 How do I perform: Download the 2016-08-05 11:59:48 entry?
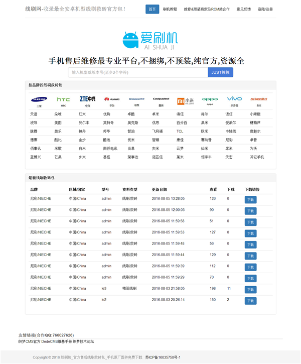[x=250, y=245]
